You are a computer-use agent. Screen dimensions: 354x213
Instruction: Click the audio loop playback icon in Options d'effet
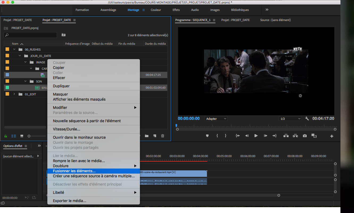(x=27, y=198)
